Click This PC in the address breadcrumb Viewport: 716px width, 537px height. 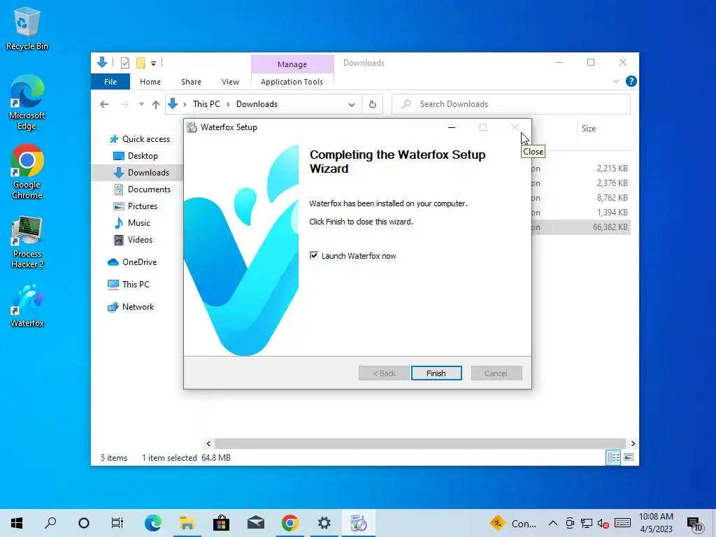point(206,104)
